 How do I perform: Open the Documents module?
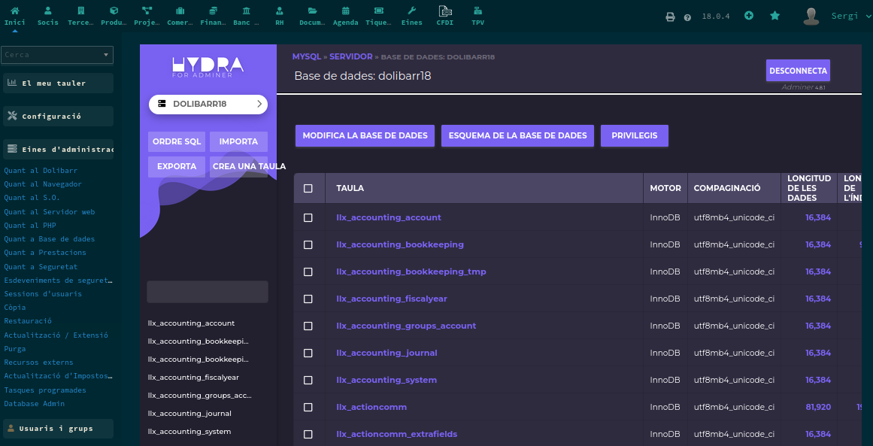click(x=312, y=16)
